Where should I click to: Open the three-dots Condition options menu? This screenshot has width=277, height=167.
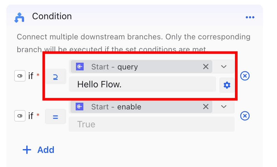pyautogui.click(x=250, y=17)
